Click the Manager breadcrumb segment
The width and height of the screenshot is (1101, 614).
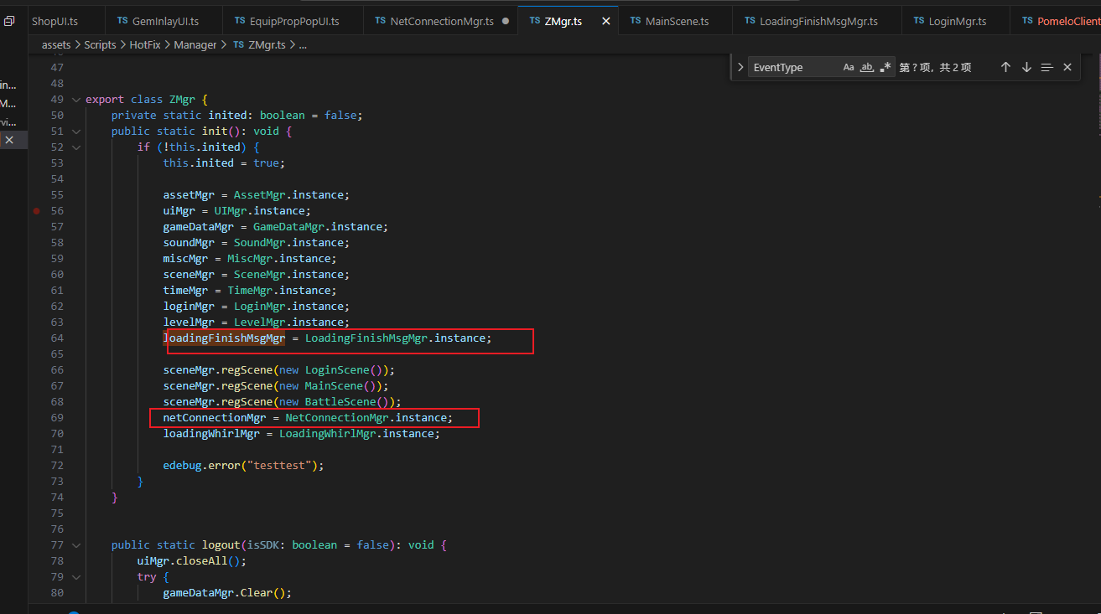(x=195, y=44)
